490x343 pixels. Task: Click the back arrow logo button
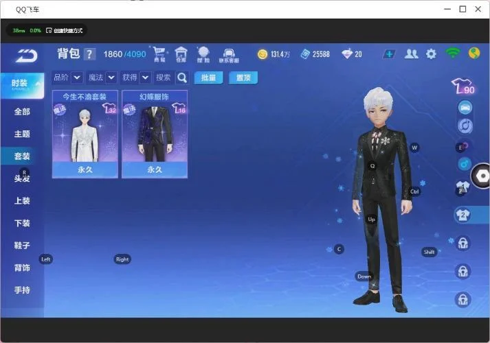pos(26,54)
